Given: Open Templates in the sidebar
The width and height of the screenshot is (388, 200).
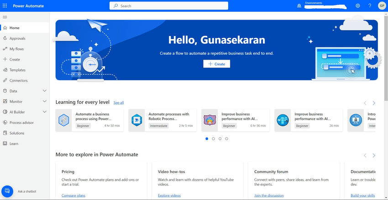Looking at the screenshot, I should click(25, 70).
